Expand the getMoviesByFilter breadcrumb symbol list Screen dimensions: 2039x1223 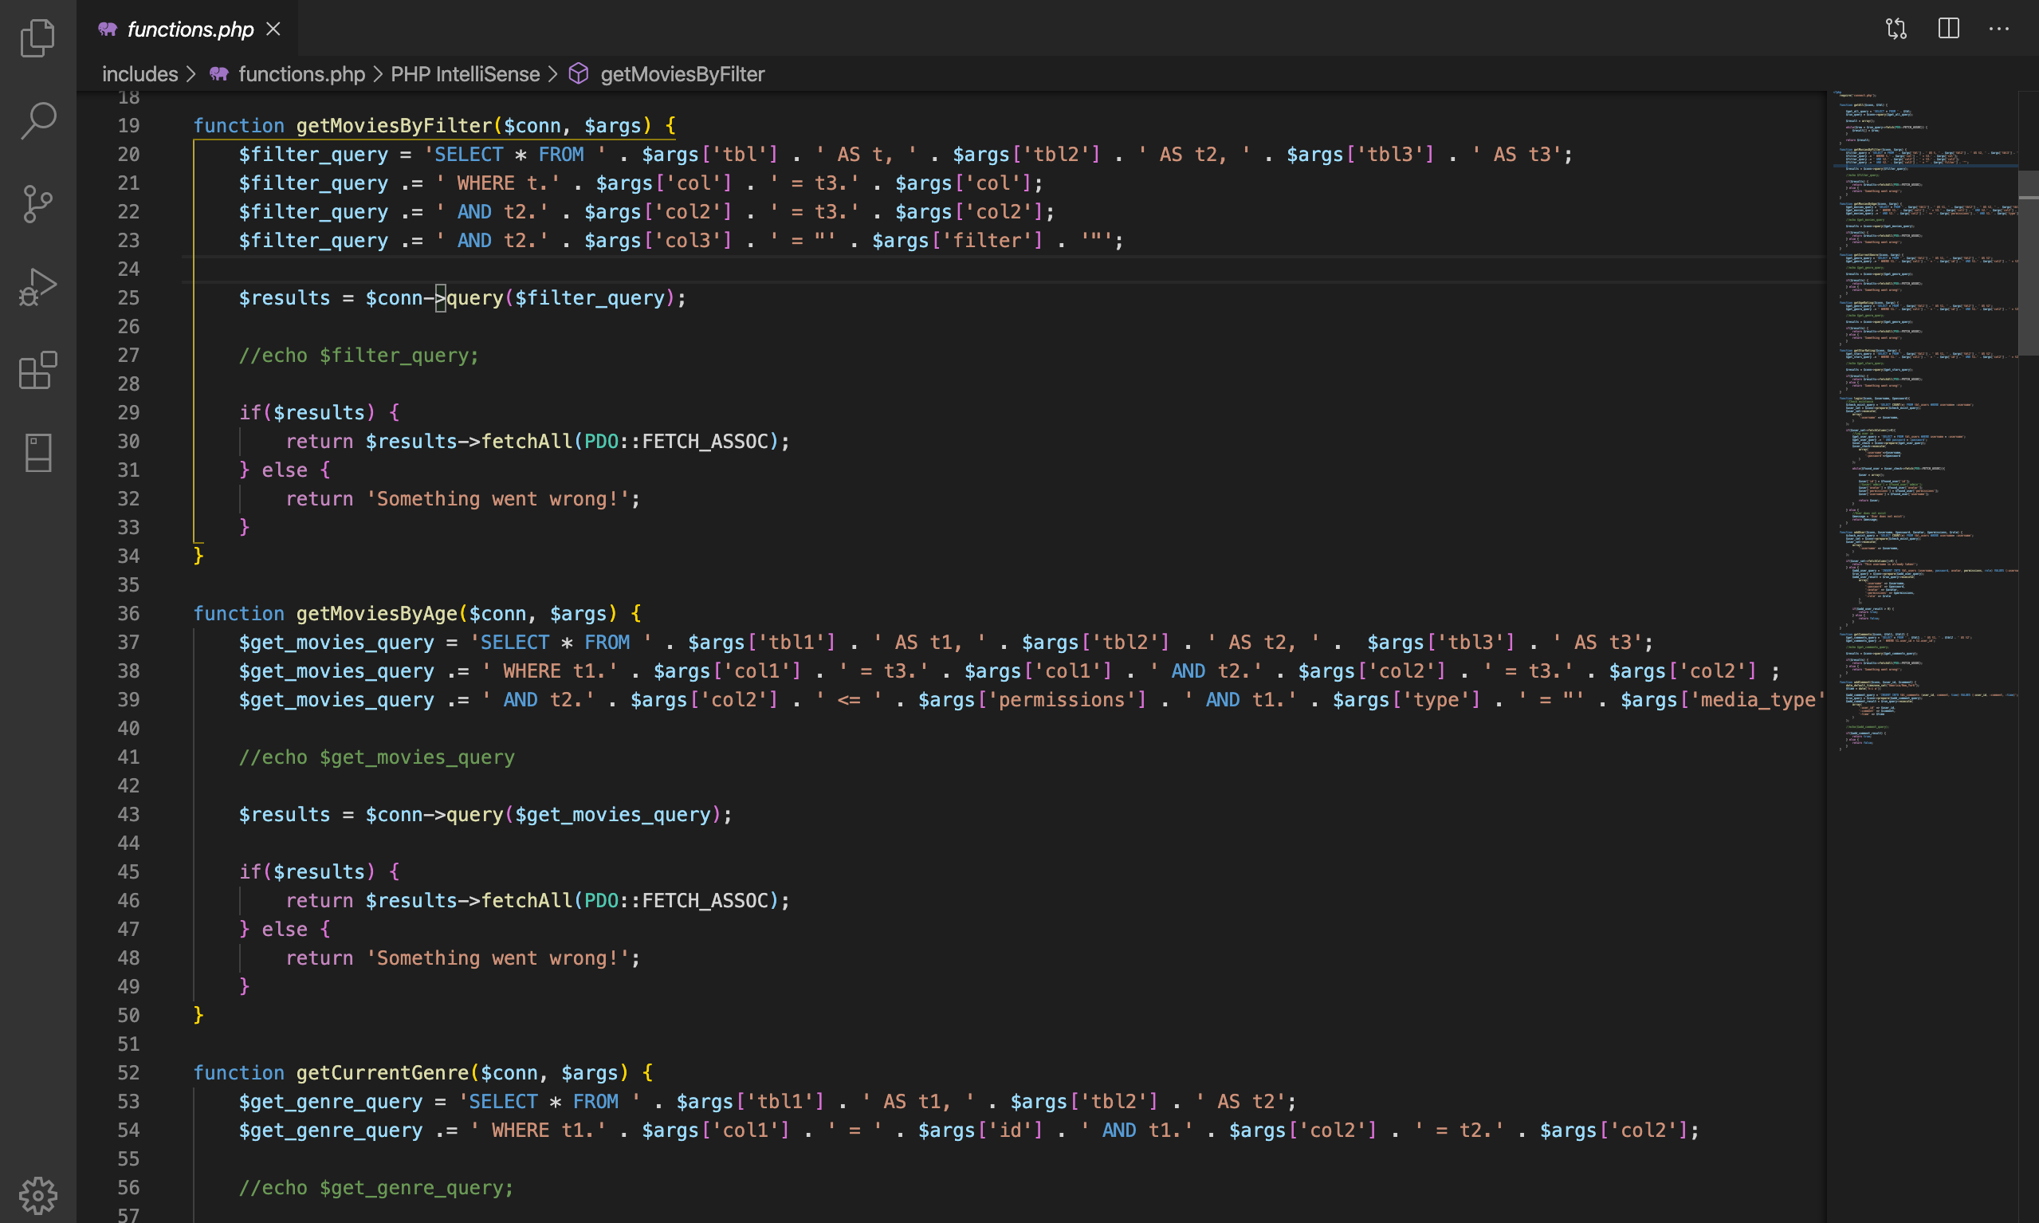tap(682, 73)
